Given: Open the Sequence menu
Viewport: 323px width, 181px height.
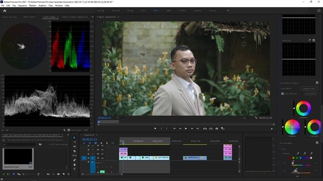Looking at the screenshot, I should (22, 6).
